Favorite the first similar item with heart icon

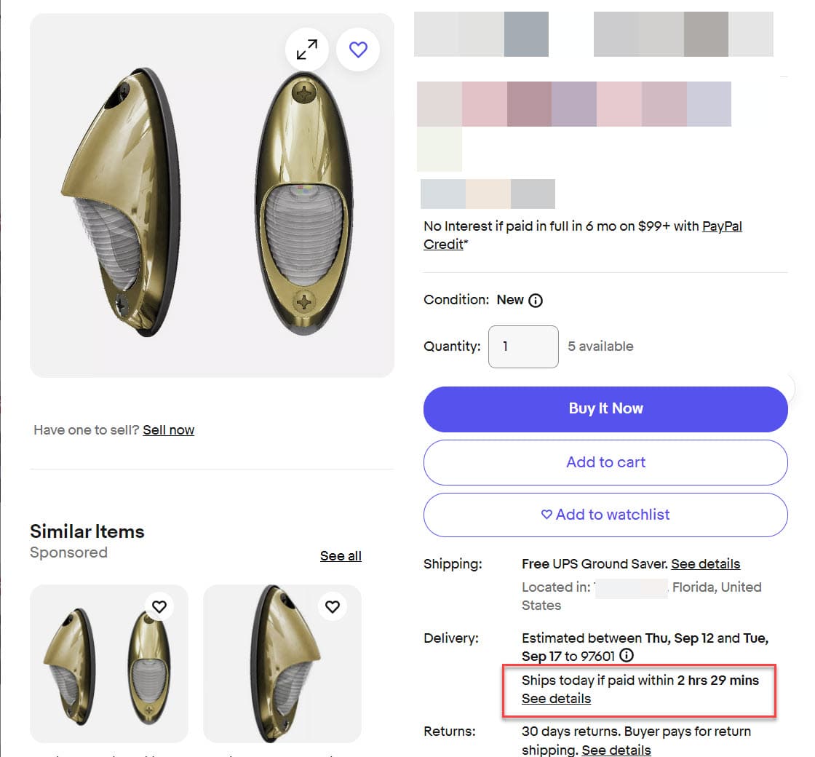159,606
